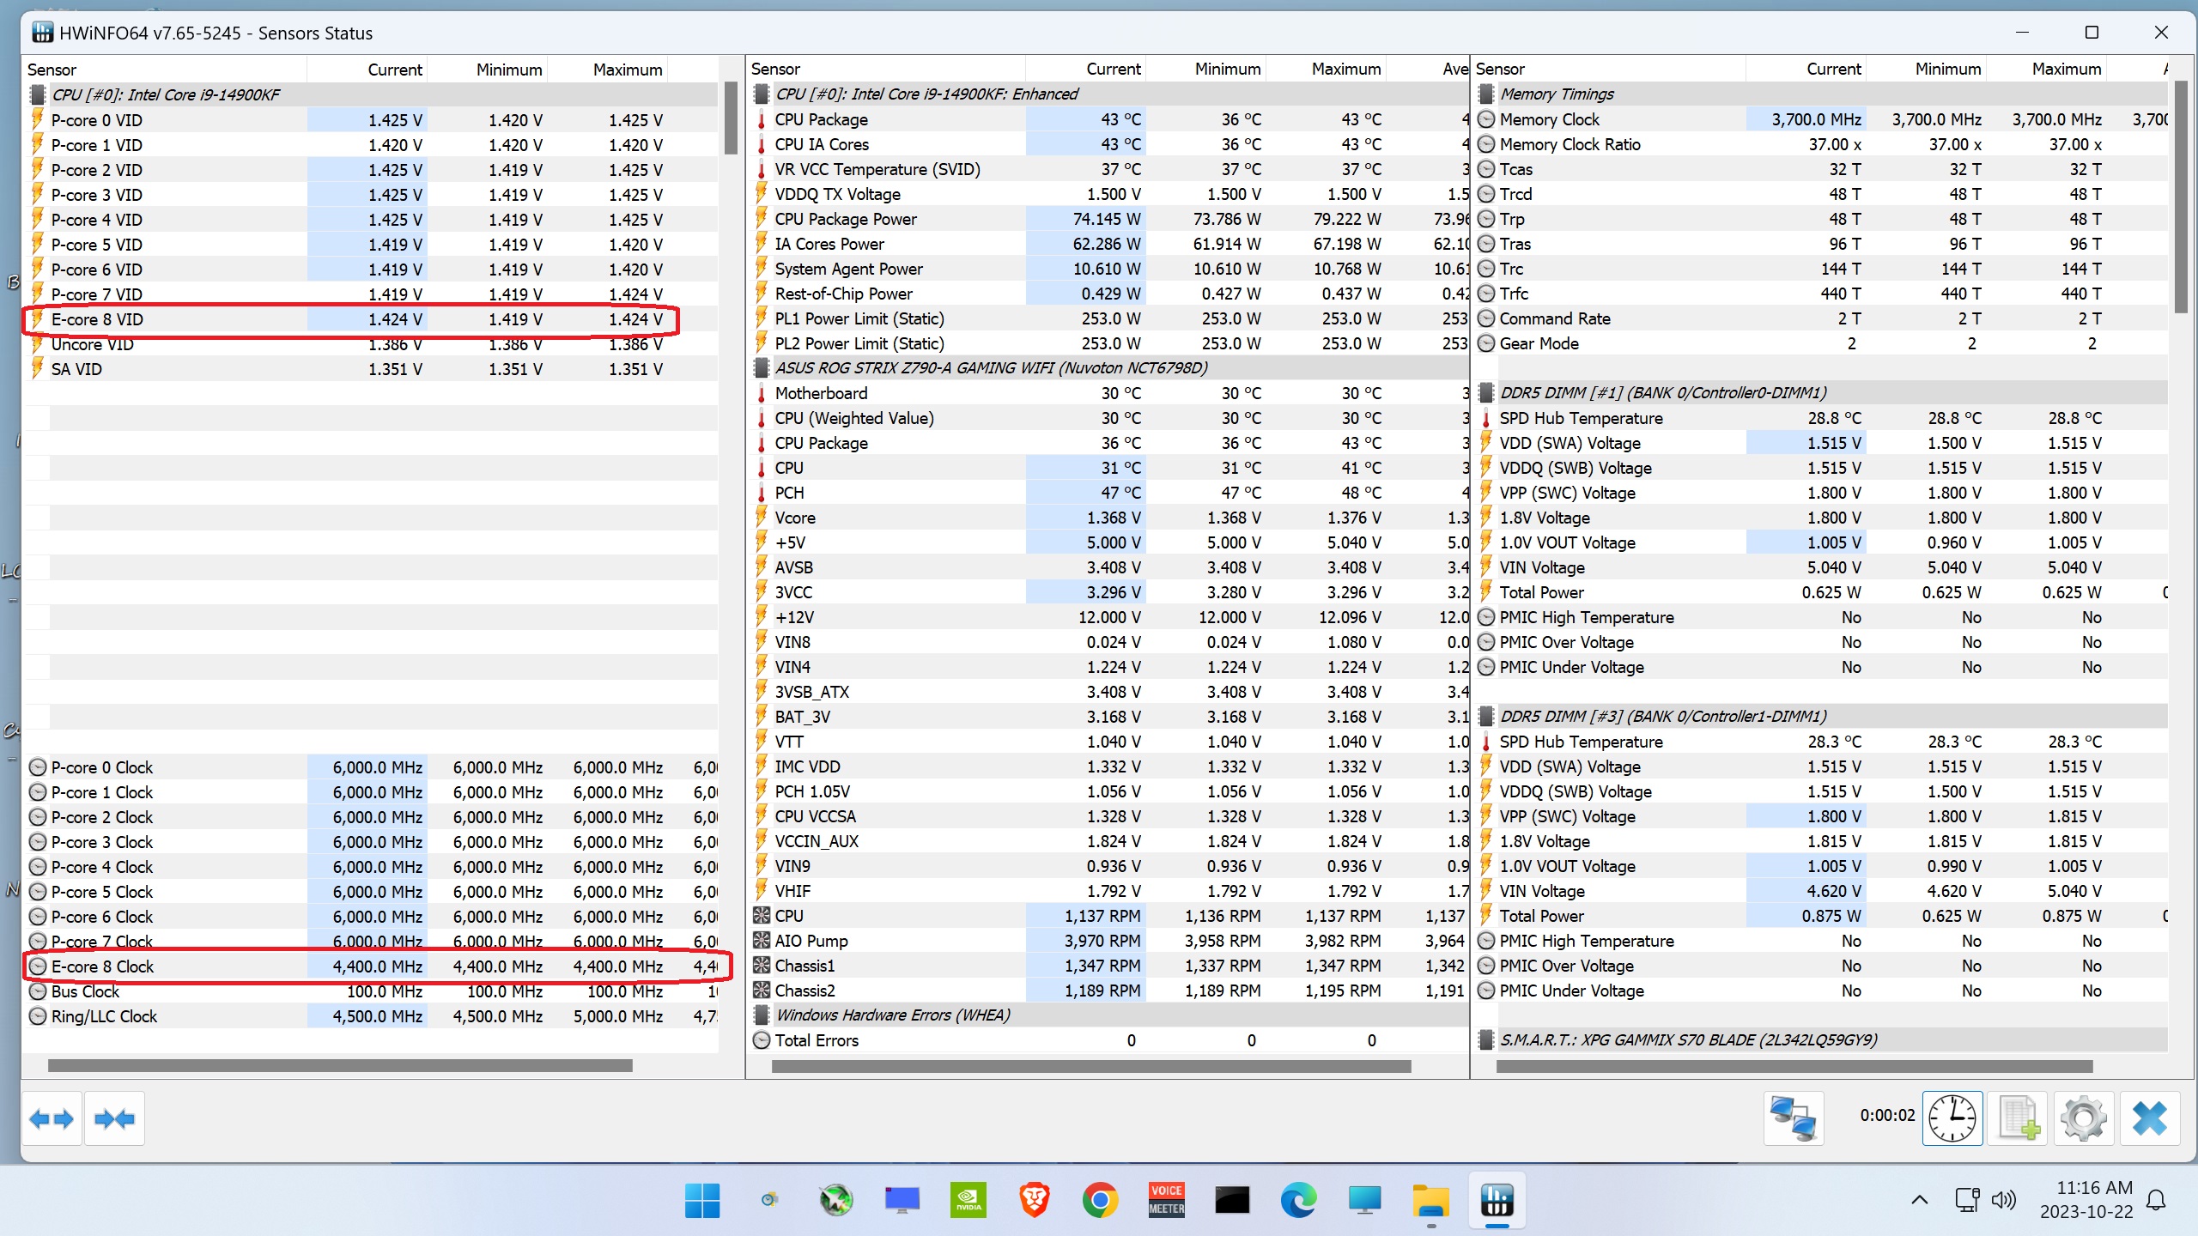Open the notifications bell icon
This screenshot has height=1236, width=2198.
(2157, 1200)
